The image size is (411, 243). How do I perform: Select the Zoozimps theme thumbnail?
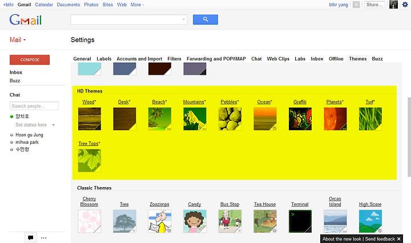point(160,221)
